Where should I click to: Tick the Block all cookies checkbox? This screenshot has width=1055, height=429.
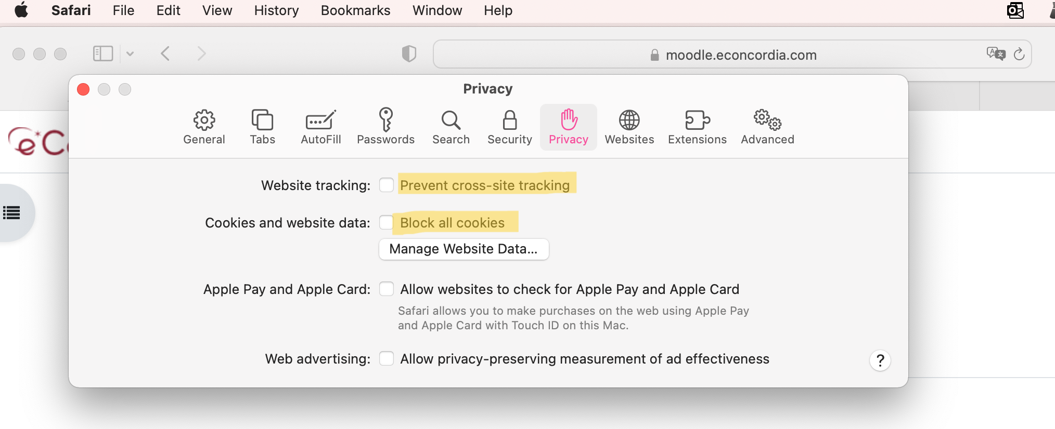(x=387, y=222)
